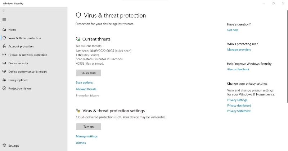The height and width of the screenshot is (151, 288).
Task: Open Settings gear in sidebar
Action: [4, 146]
